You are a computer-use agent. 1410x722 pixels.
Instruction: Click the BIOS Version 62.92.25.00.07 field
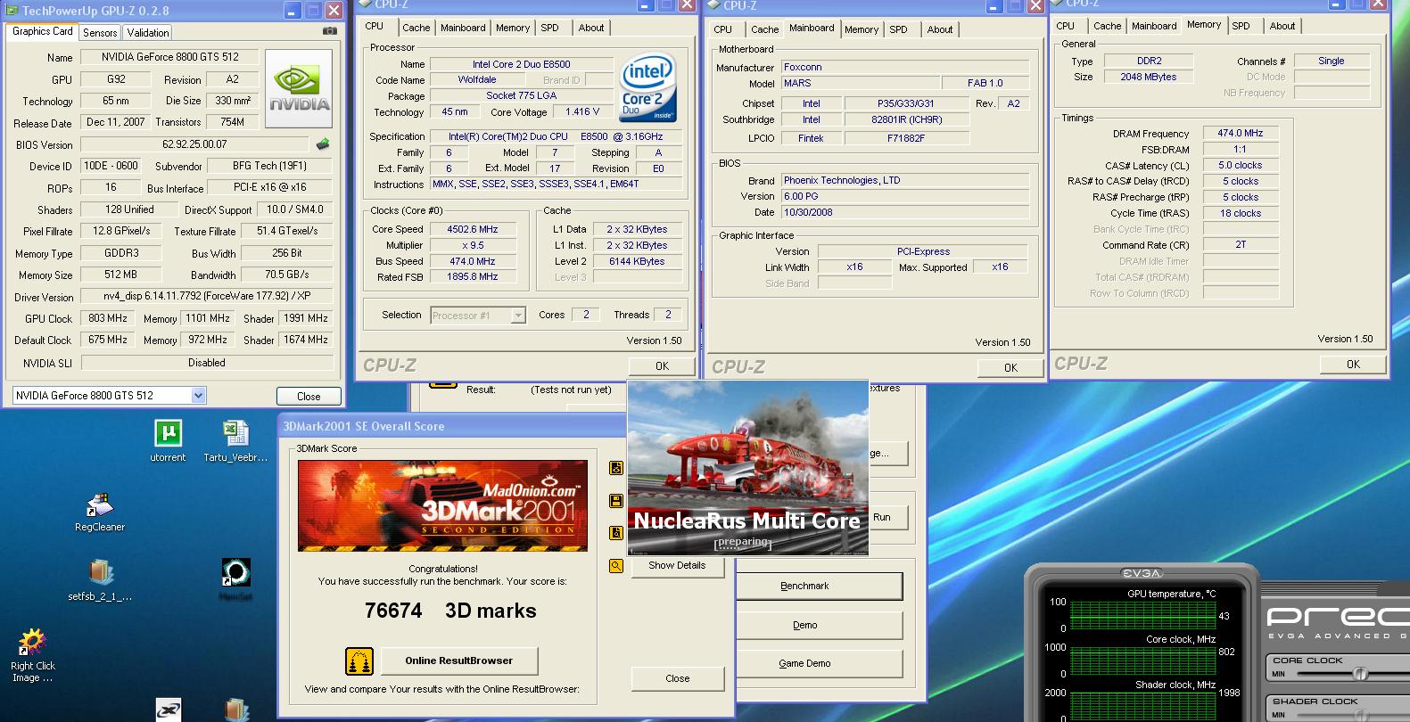194,144
